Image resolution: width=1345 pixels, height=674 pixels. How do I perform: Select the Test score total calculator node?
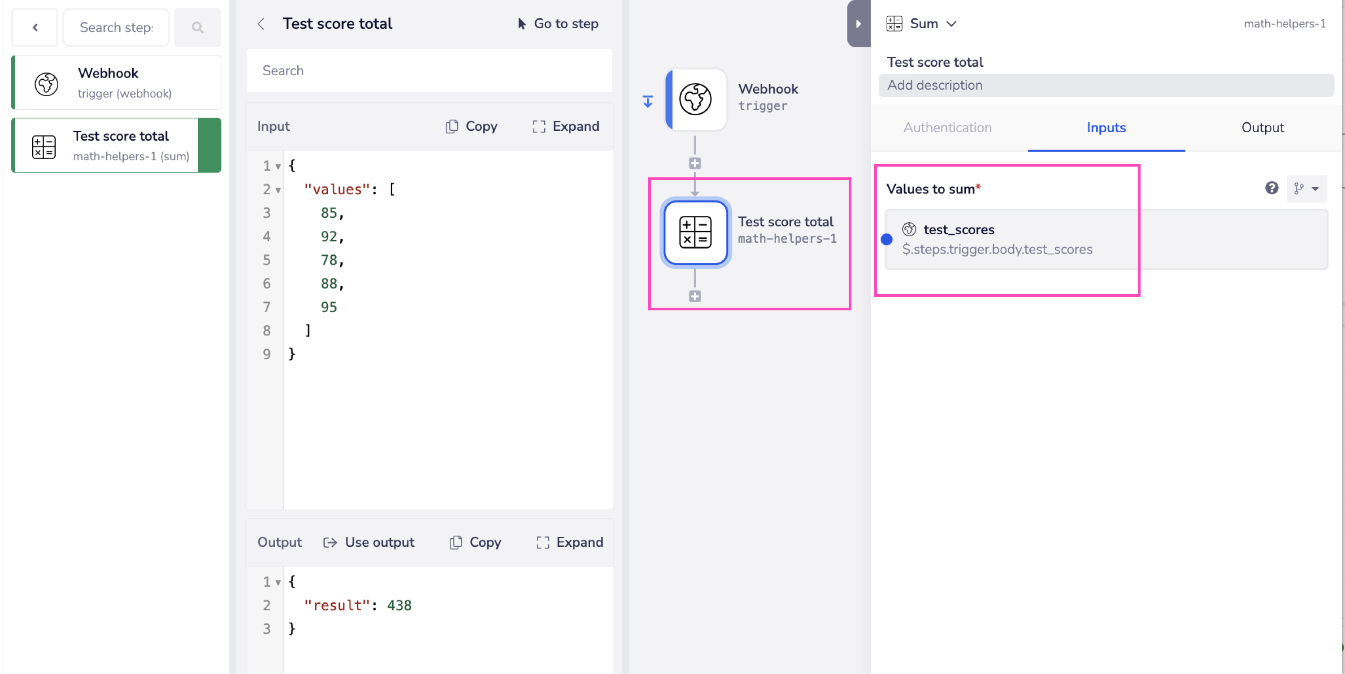[x=695, y=232]
